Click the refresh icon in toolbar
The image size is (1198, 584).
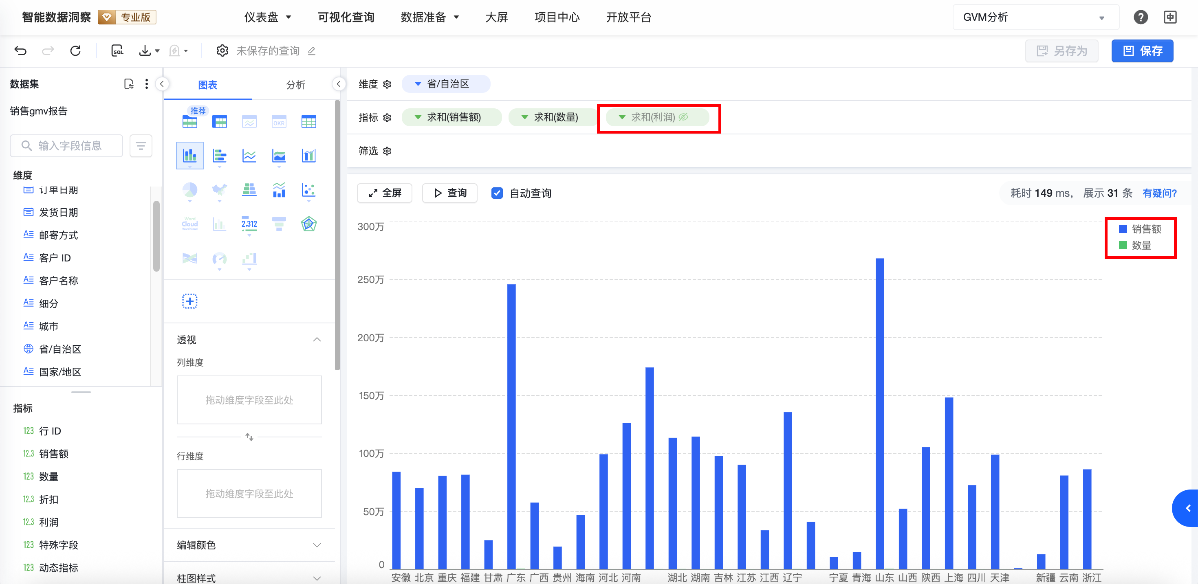(x=75, y=50)
